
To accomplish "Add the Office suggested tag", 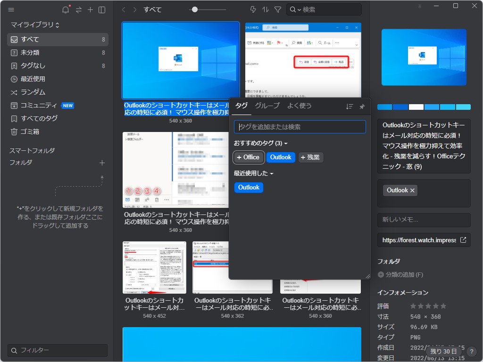I will click(x=249, y=157).
